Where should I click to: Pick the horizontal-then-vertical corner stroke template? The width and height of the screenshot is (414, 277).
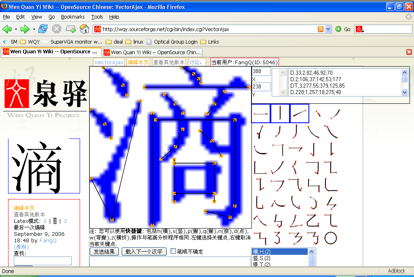click(279, 149)
